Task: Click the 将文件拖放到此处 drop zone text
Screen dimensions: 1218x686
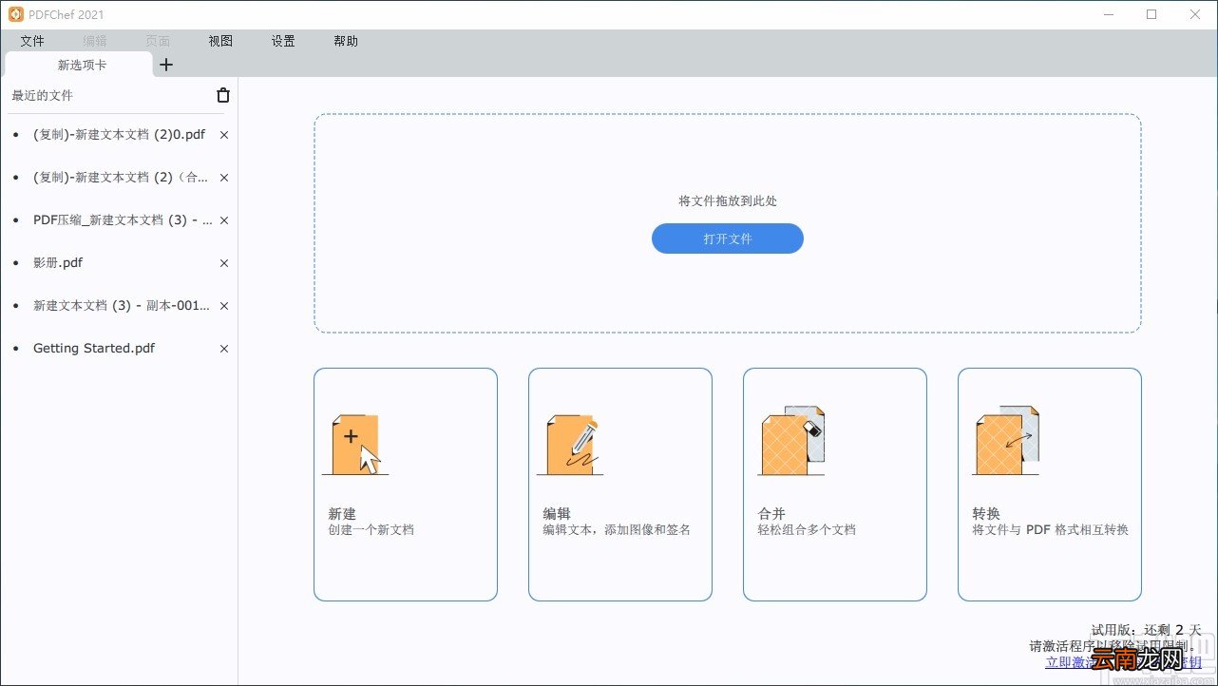Action: click(x=728, y=201)
